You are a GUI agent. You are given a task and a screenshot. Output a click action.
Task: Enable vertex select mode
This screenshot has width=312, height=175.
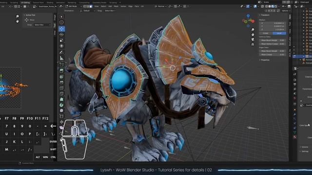click(85, 6)
